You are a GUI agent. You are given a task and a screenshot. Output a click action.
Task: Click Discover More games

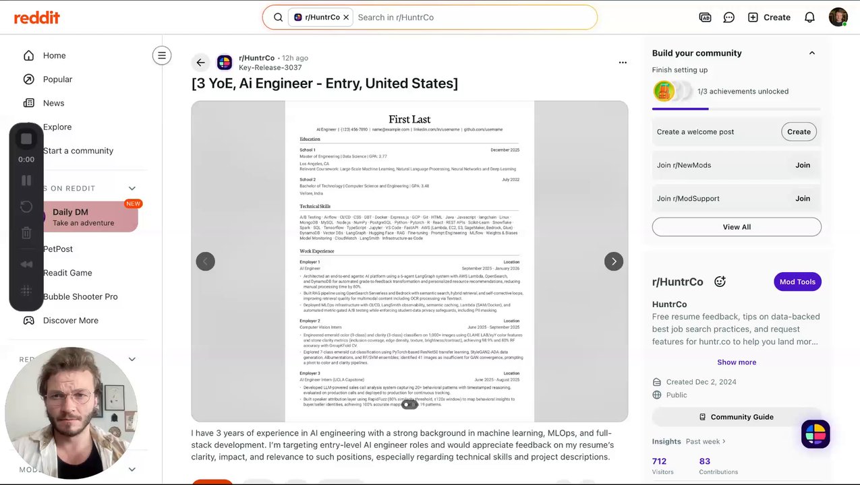[x=71, y=321]
